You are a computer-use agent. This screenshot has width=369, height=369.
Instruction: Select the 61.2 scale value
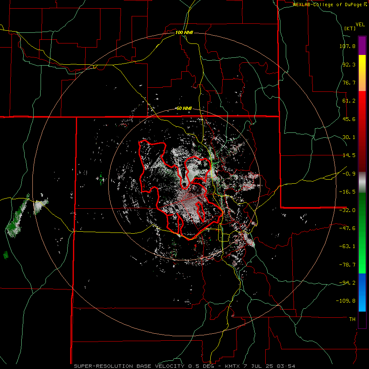point(349,101)
